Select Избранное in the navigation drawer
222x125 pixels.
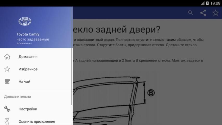click(x=28, y=69)
